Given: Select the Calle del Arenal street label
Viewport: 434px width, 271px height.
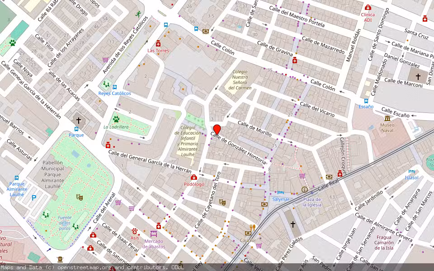Looking at the screenshot, I should [104, 208].
